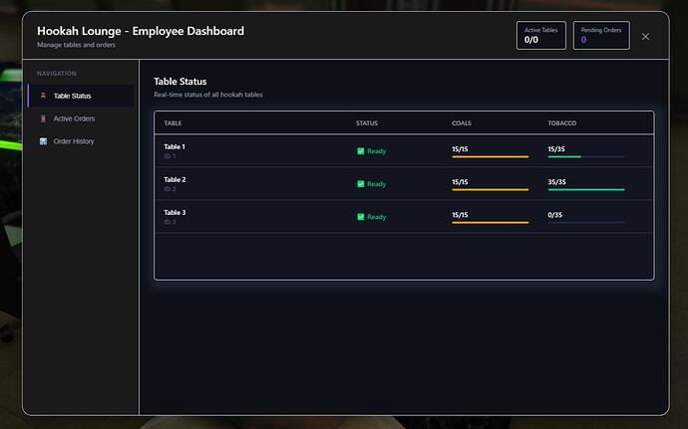Click the COALS column header
688x429 pixels.
click(x=462, y=123)
